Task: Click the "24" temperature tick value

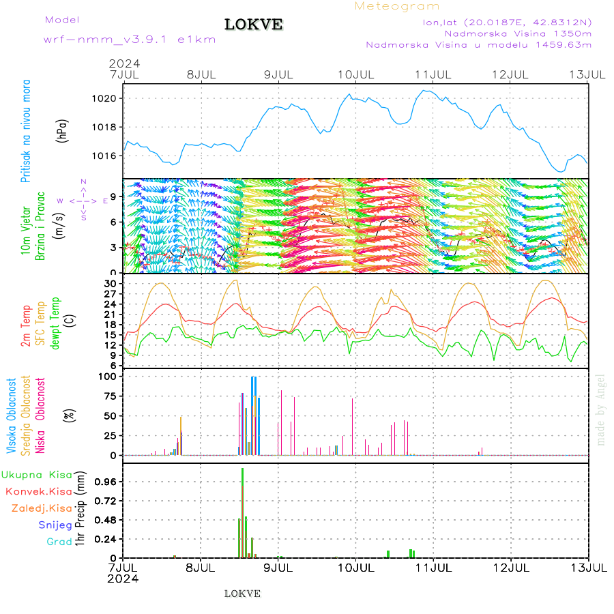Action: (110, 304)
